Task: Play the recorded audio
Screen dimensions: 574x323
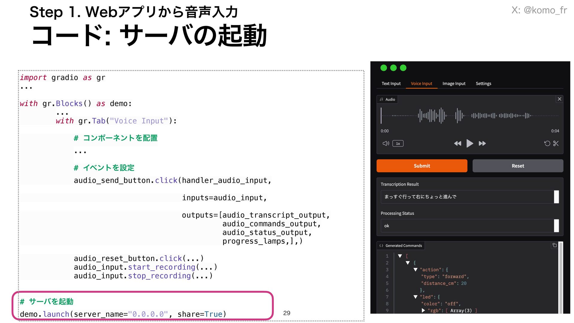Action: click(470, 144)
